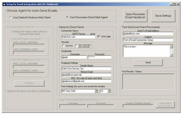
Task: Click inside the Message text area
Action: click(x=146, y=51)
